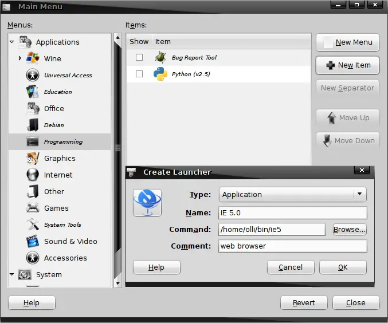This screenshot has height=323, width=388.
Task: Click Browse... next to Command field
Action: click(350, 230)
